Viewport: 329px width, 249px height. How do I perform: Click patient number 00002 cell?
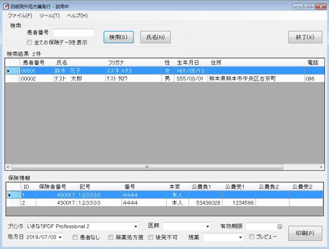click(x=36, y=79)
